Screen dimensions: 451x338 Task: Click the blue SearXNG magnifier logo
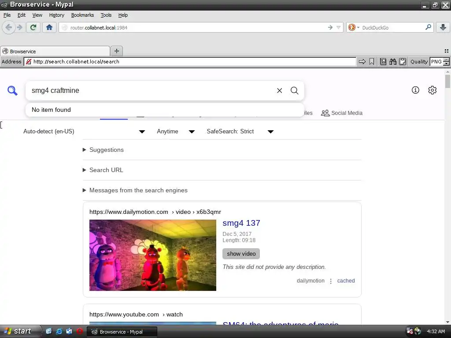pyautogui.click(x=12, y=91)
